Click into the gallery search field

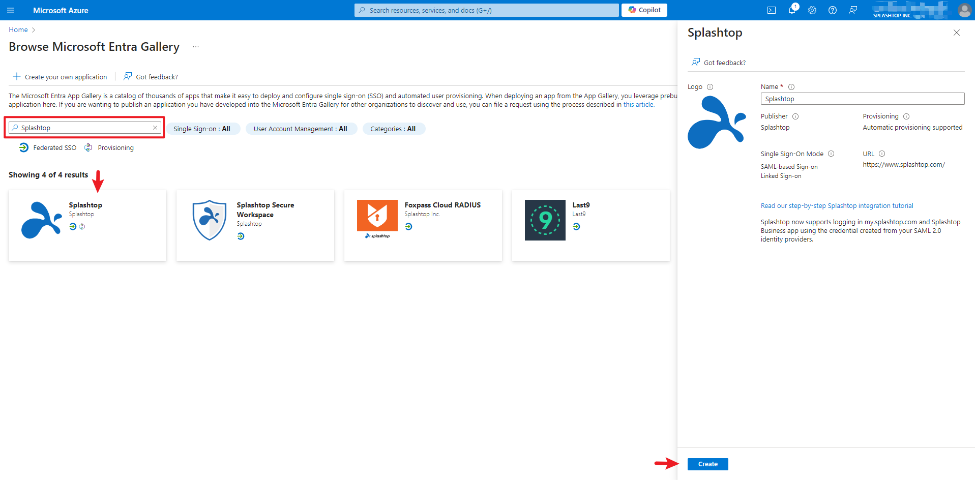[84, 128]
